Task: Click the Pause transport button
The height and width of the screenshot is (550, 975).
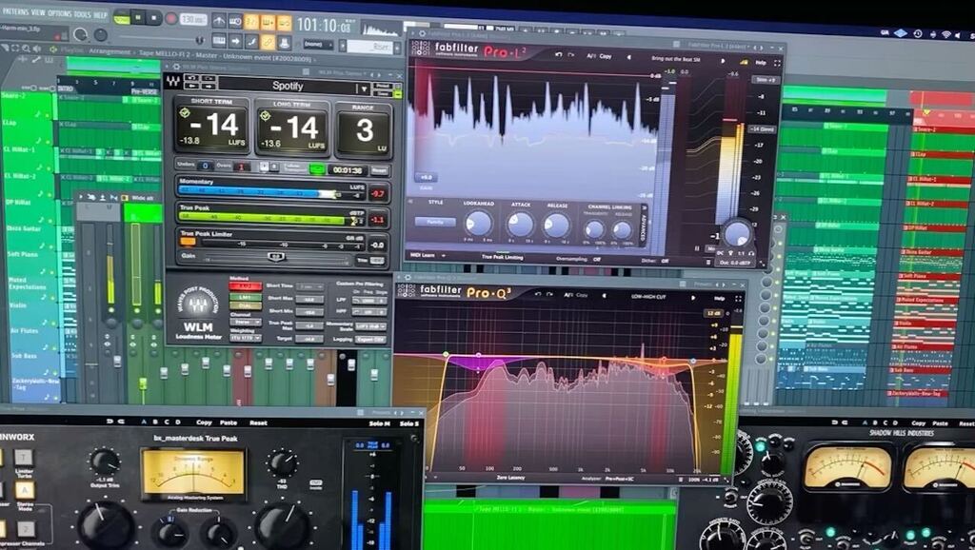Action: 138,17
